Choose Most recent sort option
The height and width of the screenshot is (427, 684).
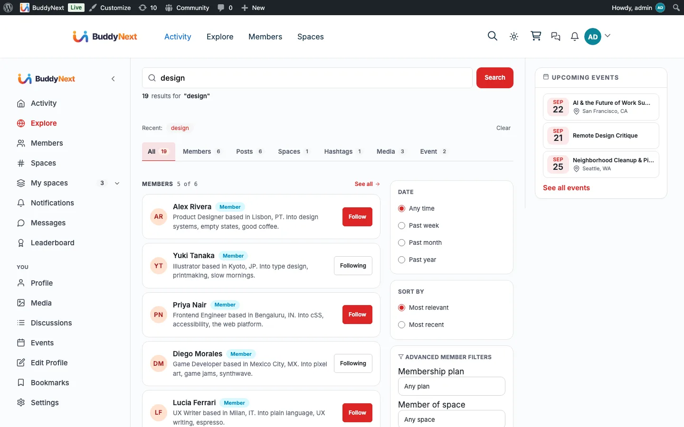pyautogui.click(x=401, y=325)
